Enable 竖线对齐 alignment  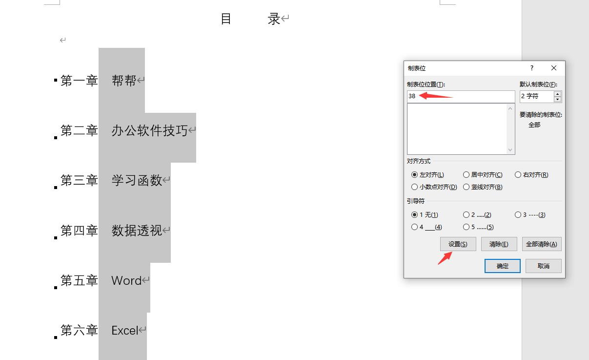click(467, 187)
